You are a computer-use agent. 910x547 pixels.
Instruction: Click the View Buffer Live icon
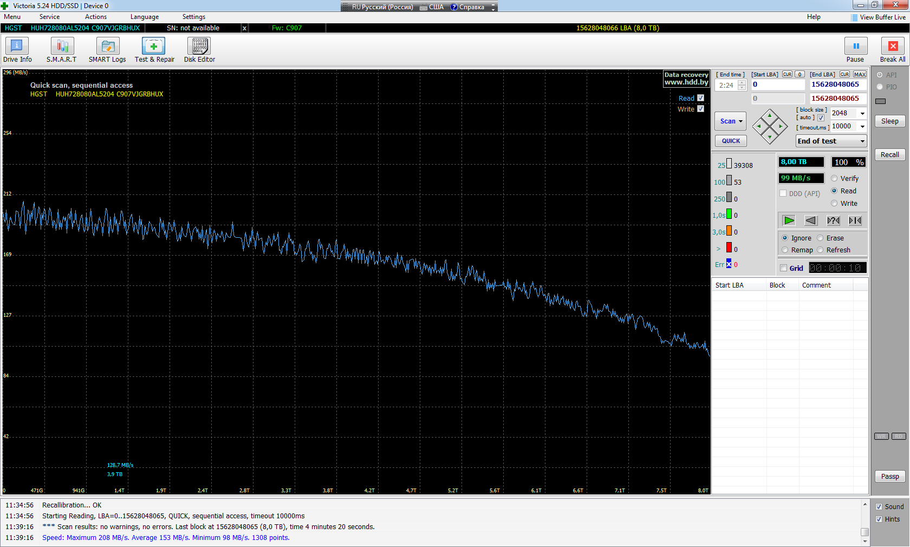click(x=854, y=17)
